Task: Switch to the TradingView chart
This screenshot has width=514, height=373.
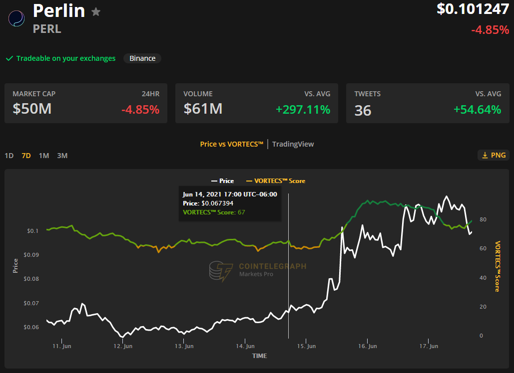Action: click(293, 144)
